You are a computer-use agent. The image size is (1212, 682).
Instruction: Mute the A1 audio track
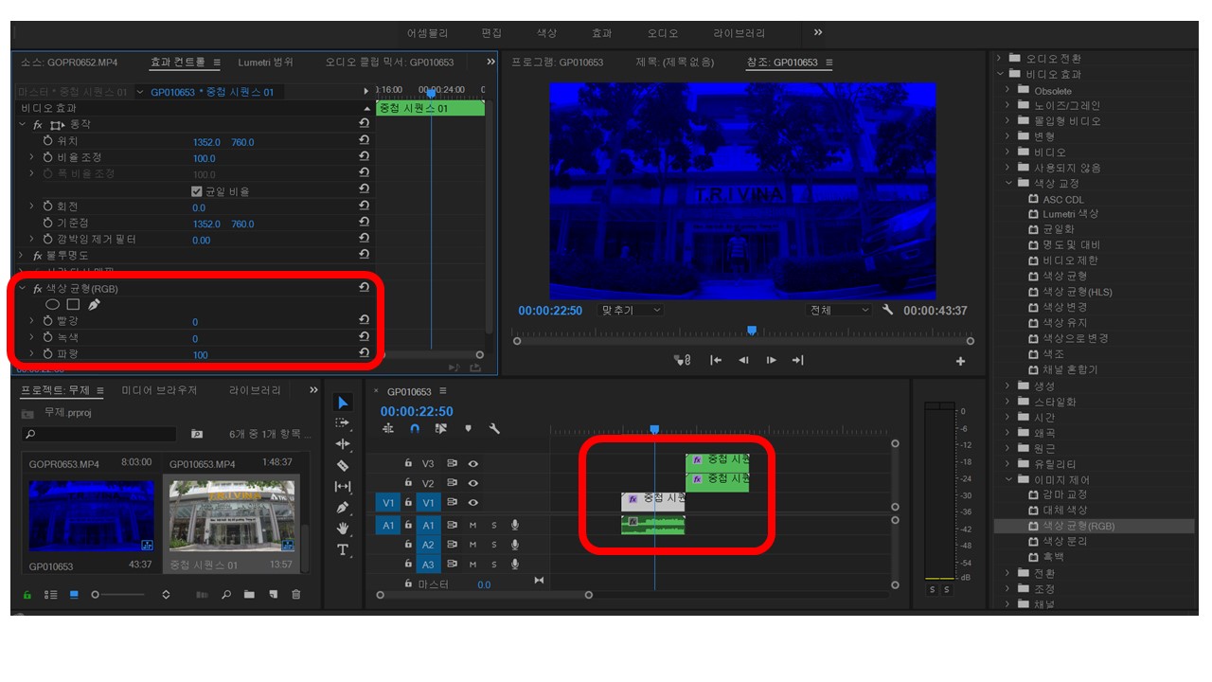472,525
